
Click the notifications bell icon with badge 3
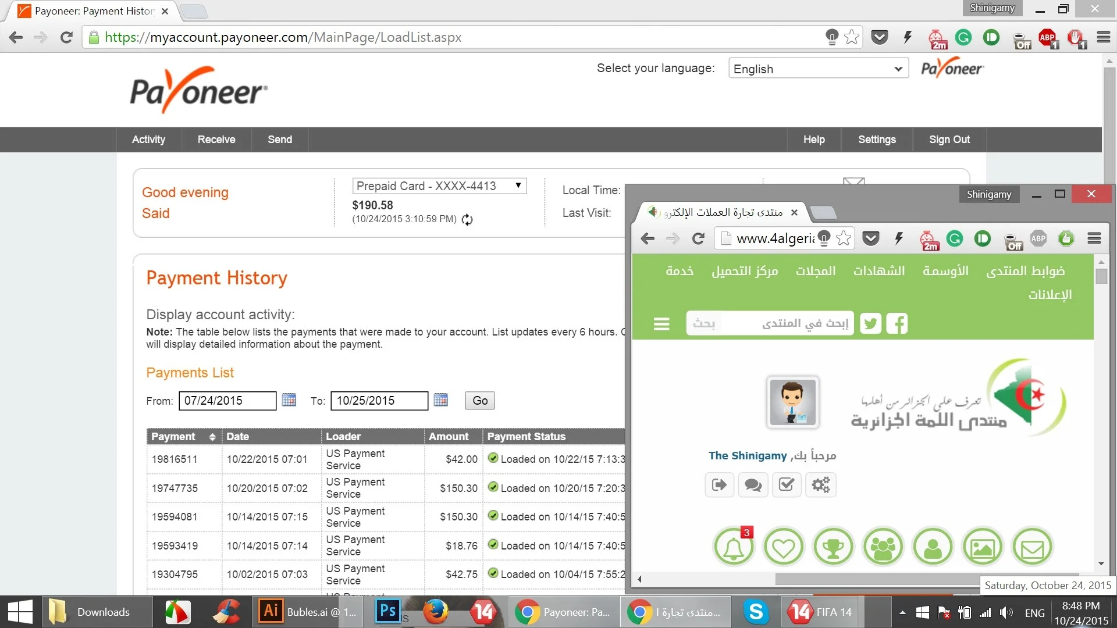(x=734, y=547)
